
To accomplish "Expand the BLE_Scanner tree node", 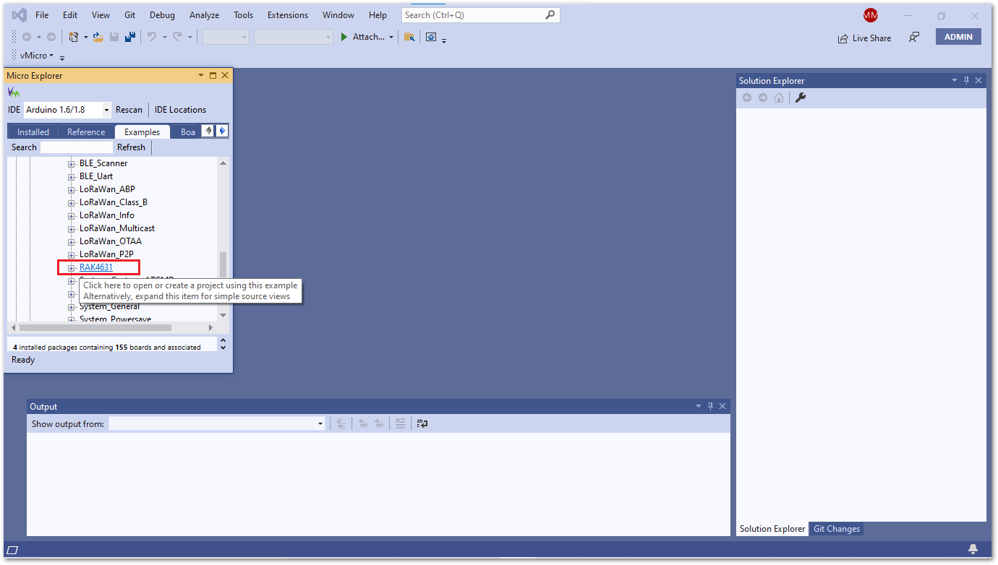I will (x=72, y=163).
